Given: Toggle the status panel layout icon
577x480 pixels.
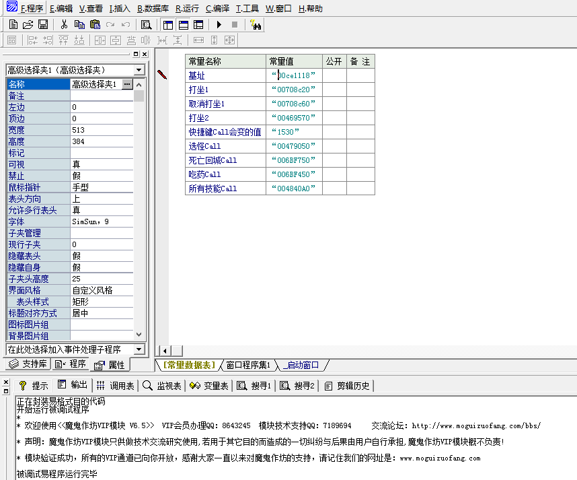Looking at the screenshot, I should [184, 25].
